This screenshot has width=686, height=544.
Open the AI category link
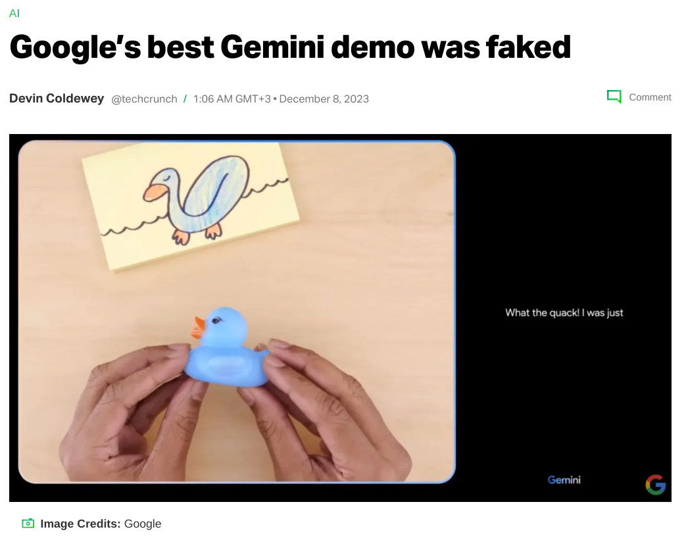14,14
